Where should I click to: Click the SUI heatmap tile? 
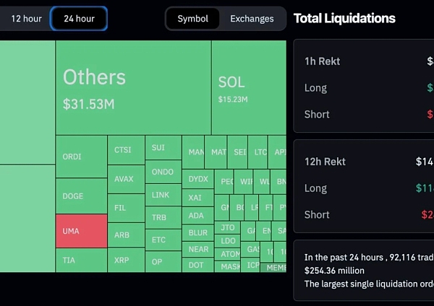tap(163, 148)
